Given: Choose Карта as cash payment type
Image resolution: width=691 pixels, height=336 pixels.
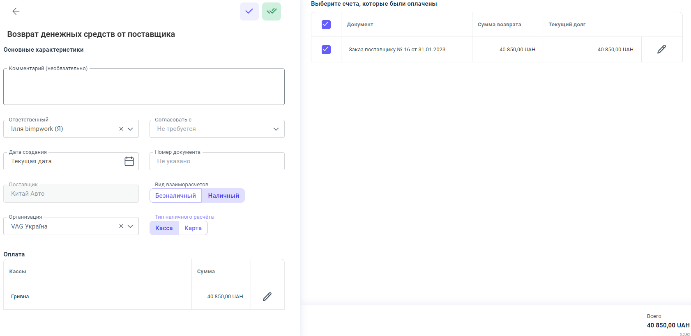Looking at the screenshot, I should (193, 228).
